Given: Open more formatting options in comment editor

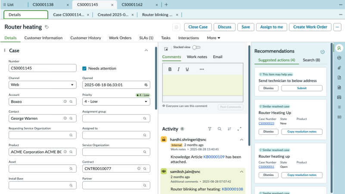Looking at the screenshot, I should [202, 69].
